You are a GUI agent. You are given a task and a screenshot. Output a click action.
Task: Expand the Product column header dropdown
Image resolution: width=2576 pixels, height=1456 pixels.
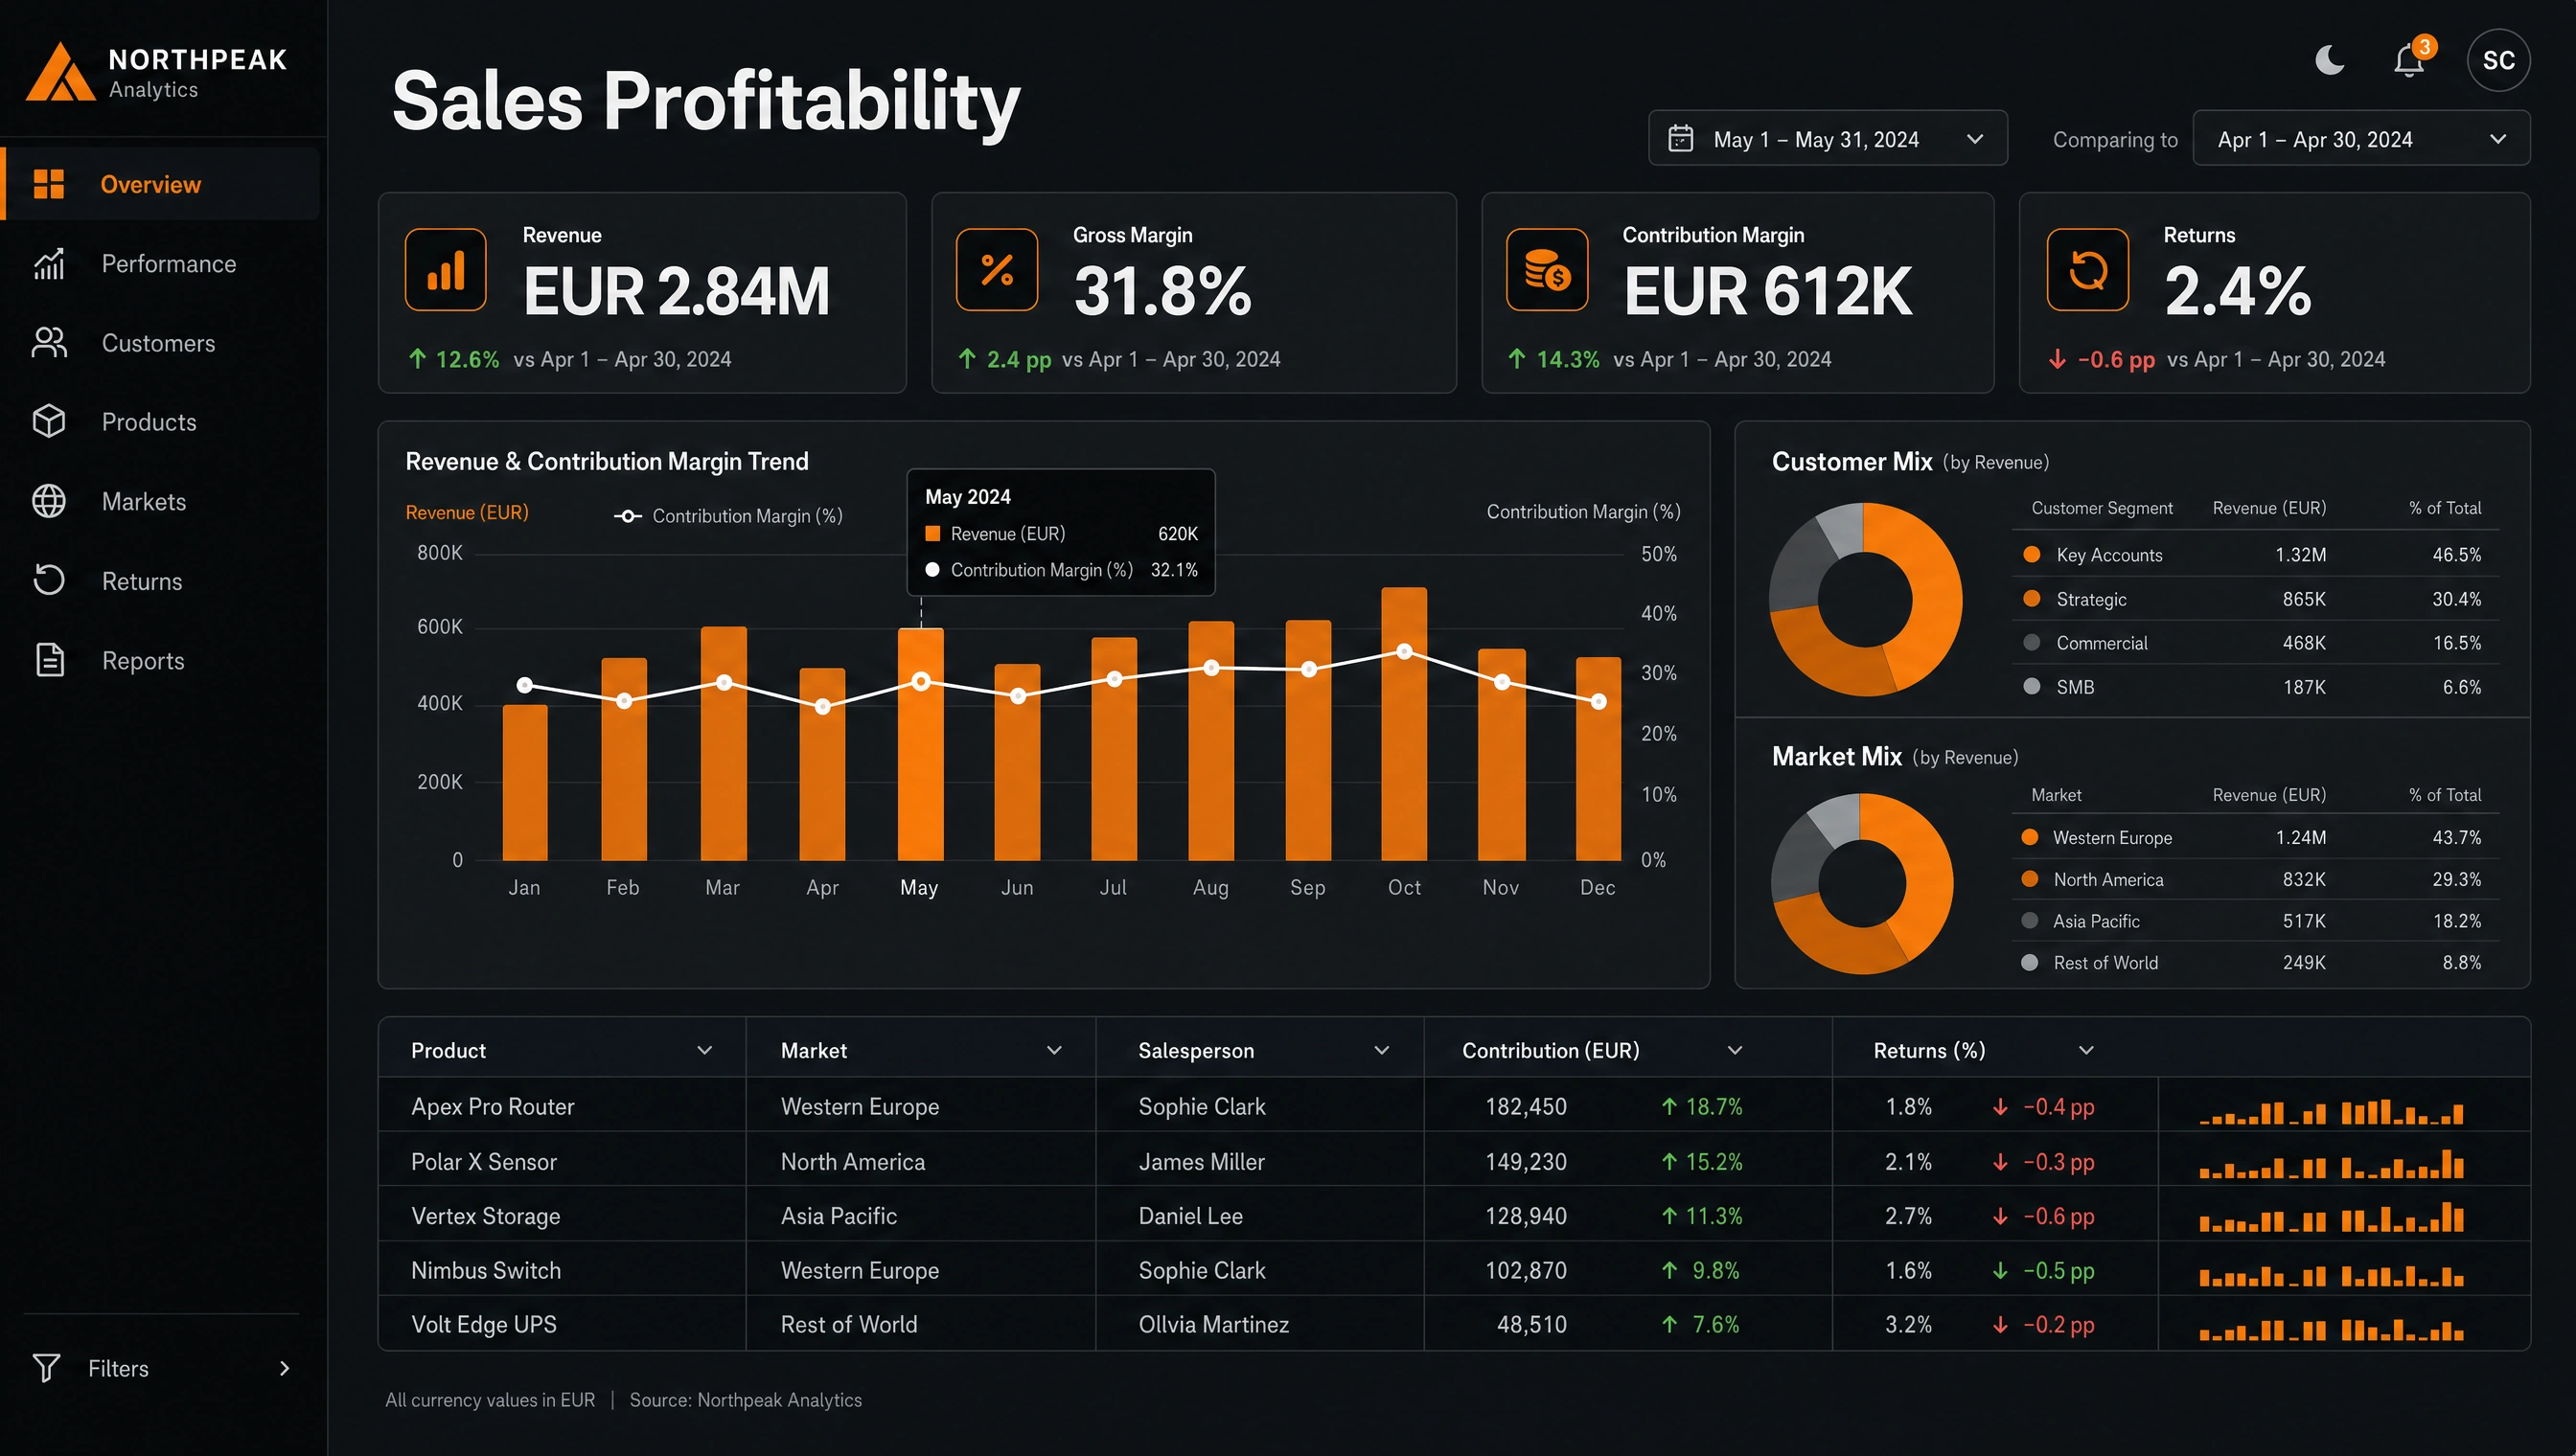704,1050
